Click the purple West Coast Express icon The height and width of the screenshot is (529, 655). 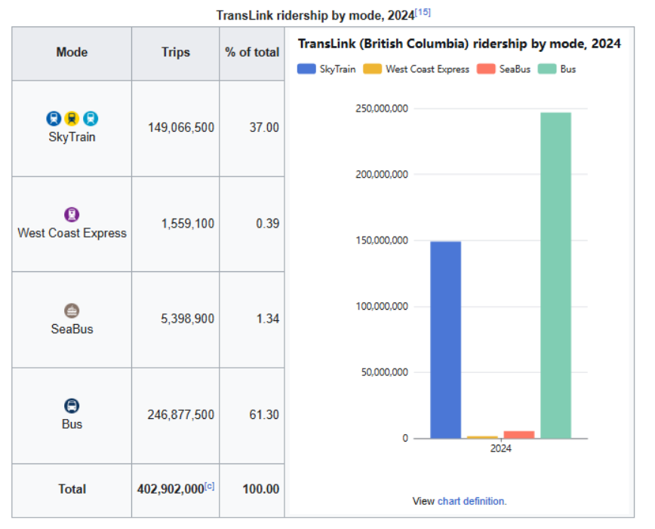pos(72,215)
